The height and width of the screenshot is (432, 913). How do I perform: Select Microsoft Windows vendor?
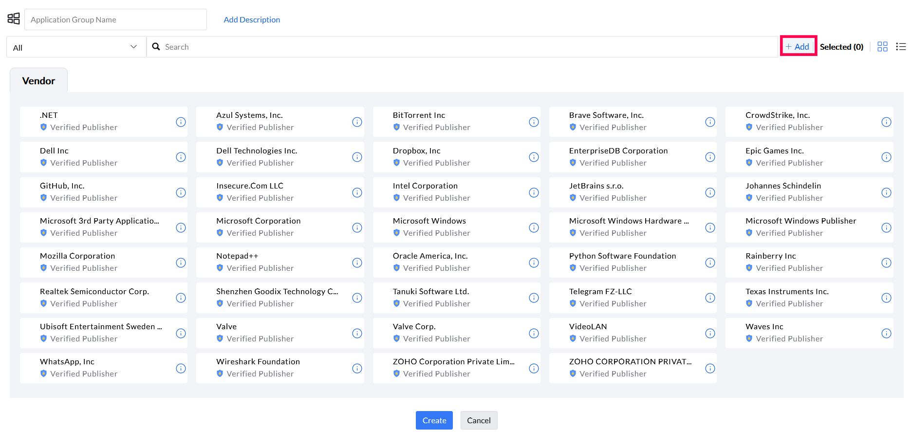457,227
